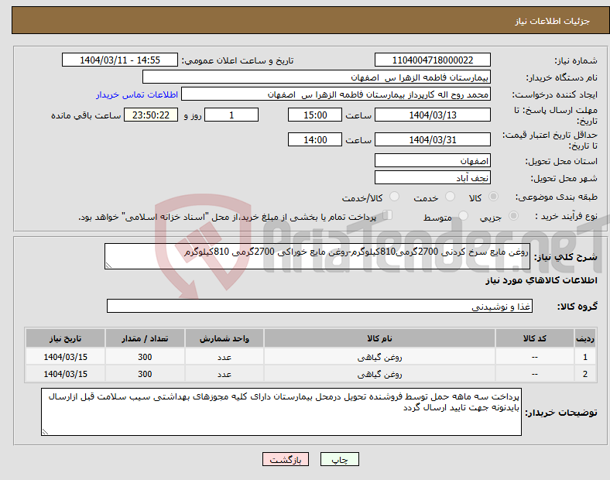
Task: Click the request creator name field
Action: pyautogui.click(x=336, y=94)
